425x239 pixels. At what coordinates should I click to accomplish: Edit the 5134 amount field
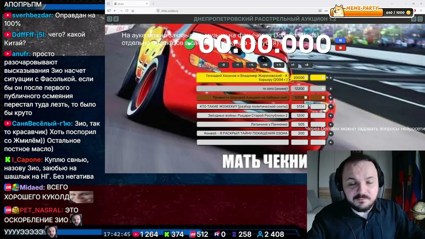[299, 107]
